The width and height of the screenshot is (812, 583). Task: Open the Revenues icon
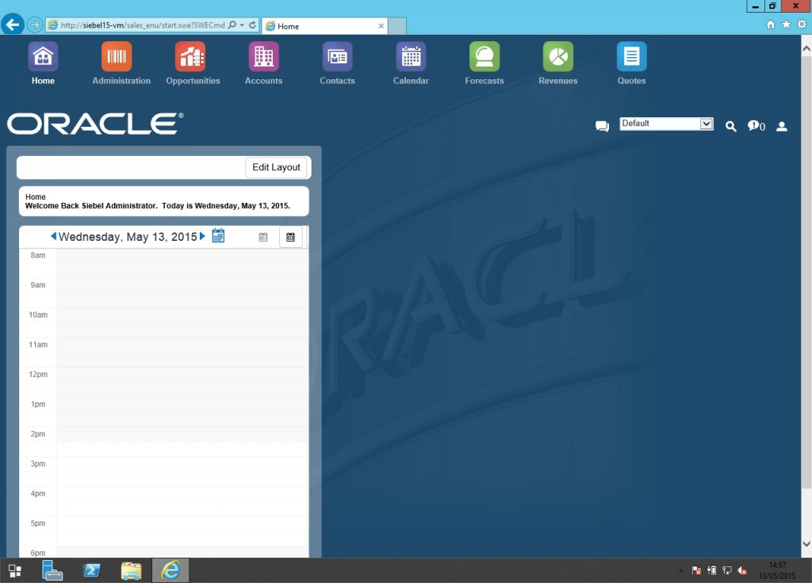click(x=557, y=56)
